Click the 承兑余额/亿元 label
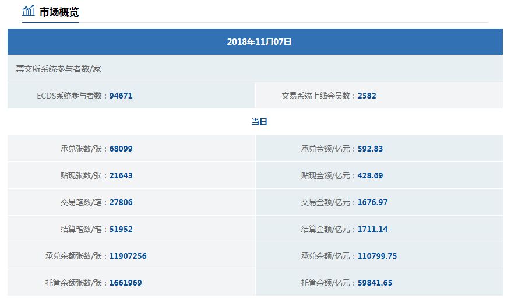This screenshot has height=299, width=511. 325,256
